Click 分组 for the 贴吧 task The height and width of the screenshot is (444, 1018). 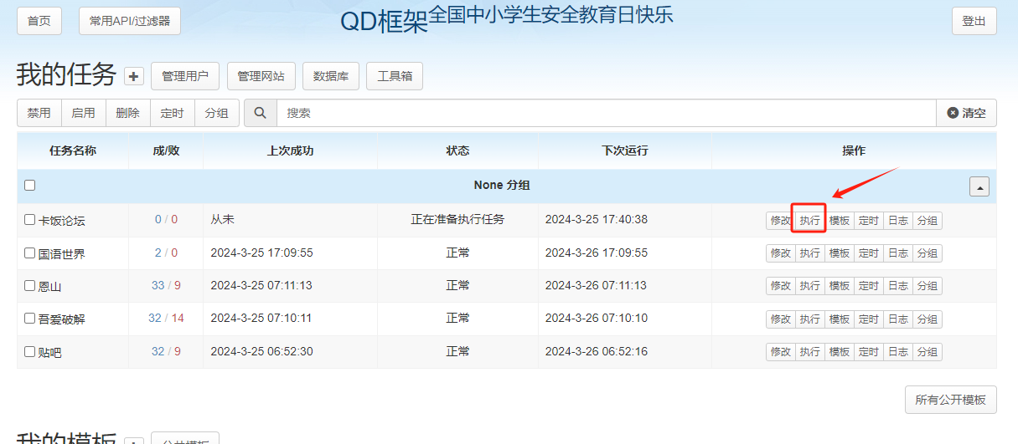pos(927,352)
